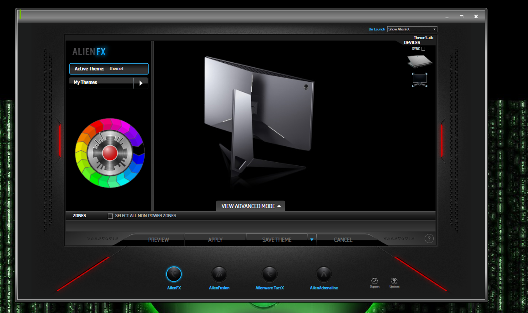Click the help question mark icon

coord(429,238)
